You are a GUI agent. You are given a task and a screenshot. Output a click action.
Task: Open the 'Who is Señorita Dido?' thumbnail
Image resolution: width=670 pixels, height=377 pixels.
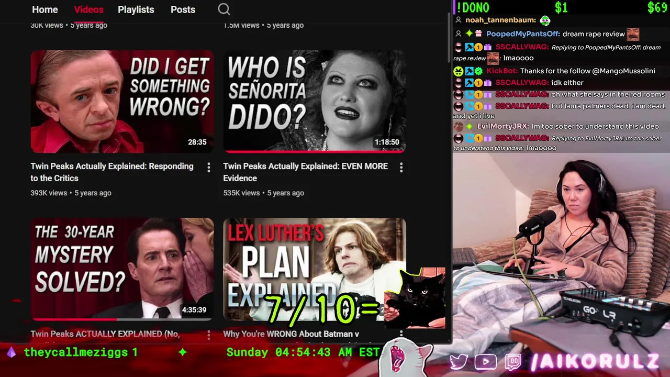[315, 102]
